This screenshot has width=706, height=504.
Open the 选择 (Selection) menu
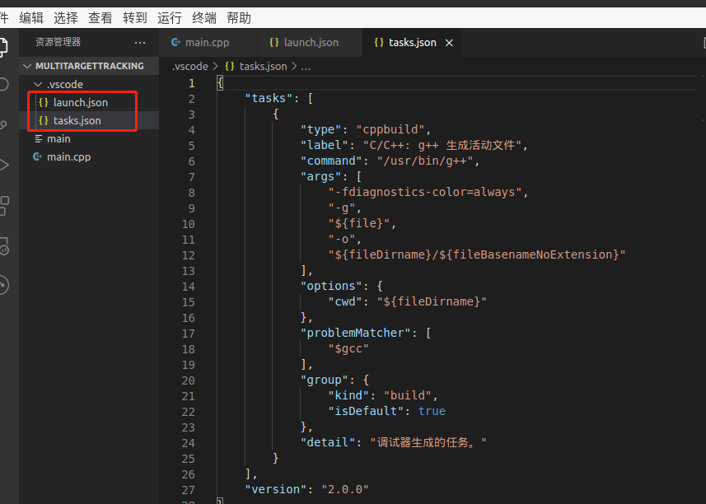pyautogui.click(x=66, y=18)
